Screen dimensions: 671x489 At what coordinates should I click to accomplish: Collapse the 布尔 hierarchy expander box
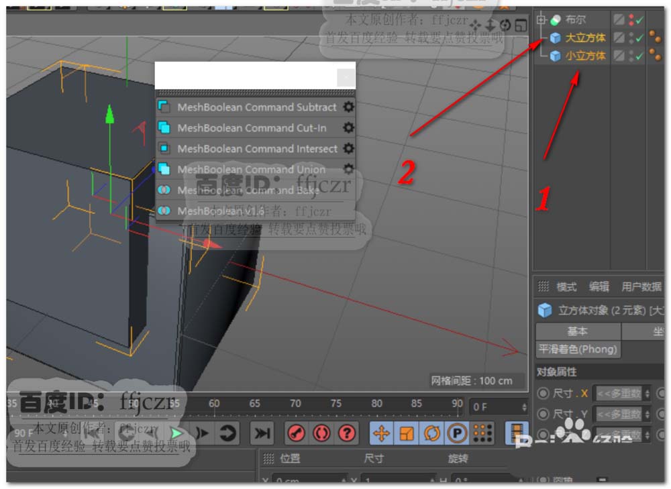[x=541, y=19]
